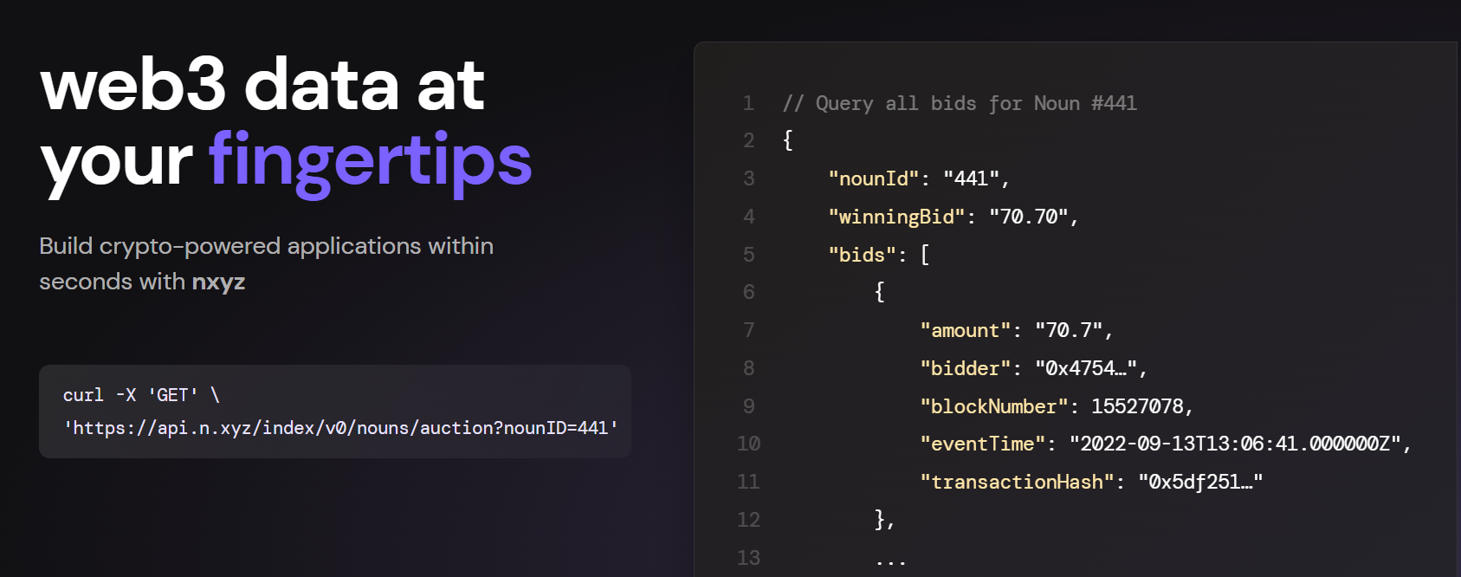Click line number 13 in code gutter
1461x577 pixels.
[x=748, y=558]
